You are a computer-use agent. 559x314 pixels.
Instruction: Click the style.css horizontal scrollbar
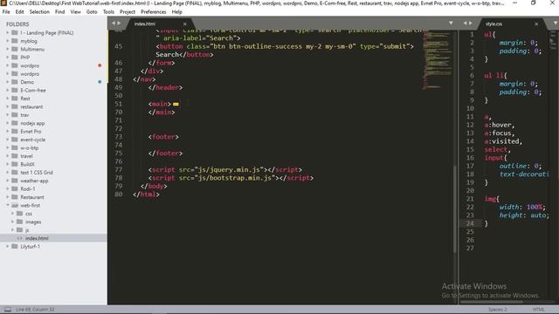coord(491,302)
